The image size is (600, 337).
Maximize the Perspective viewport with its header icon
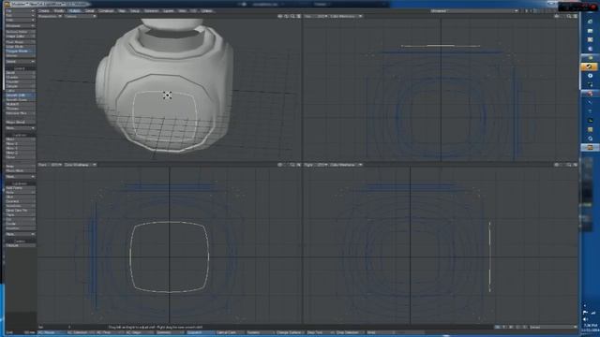click(x=299, y=17)
